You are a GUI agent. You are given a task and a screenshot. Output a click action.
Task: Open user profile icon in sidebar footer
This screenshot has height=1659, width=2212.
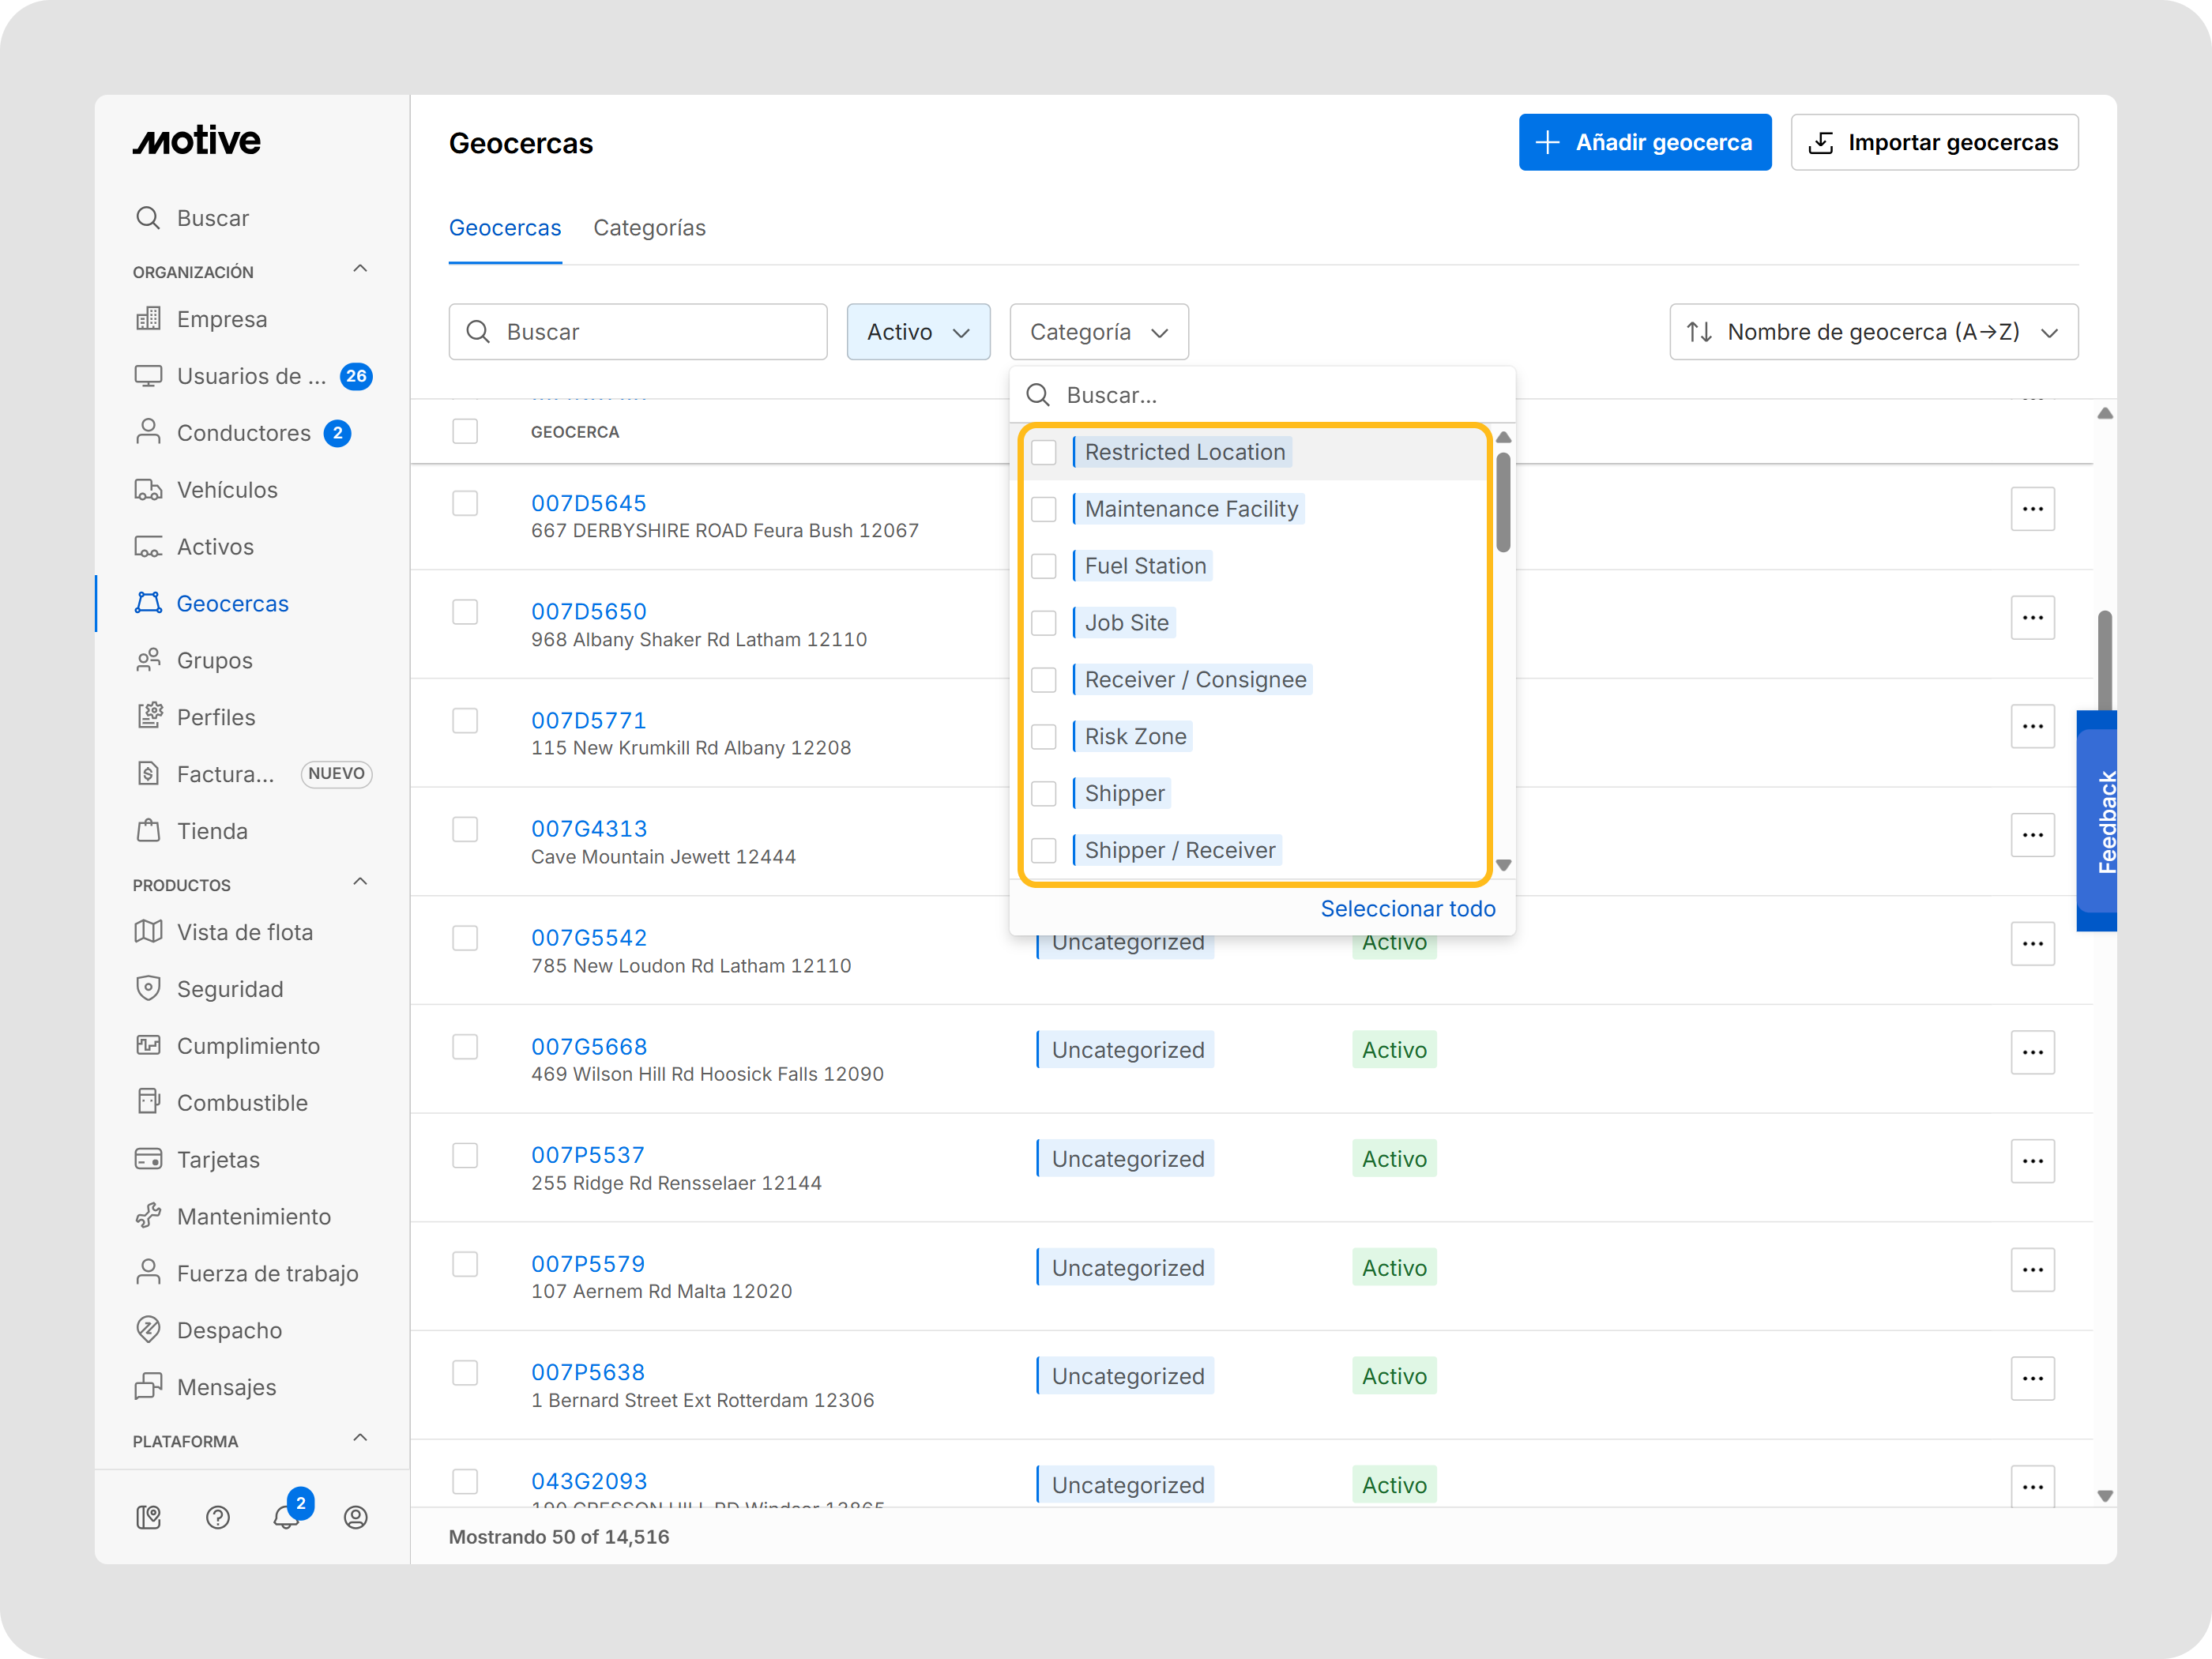click(x=355, y=1517)
